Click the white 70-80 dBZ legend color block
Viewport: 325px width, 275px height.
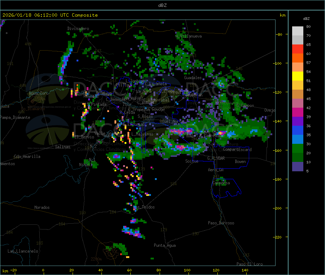click(x=298, y=31)
